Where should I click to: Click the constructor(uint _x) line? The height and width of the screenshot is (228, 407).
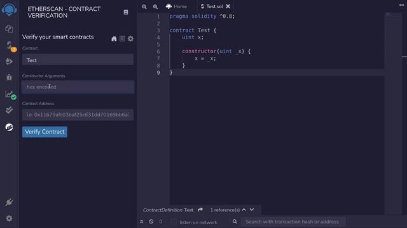pyautogui.click(x=216, y=51)
